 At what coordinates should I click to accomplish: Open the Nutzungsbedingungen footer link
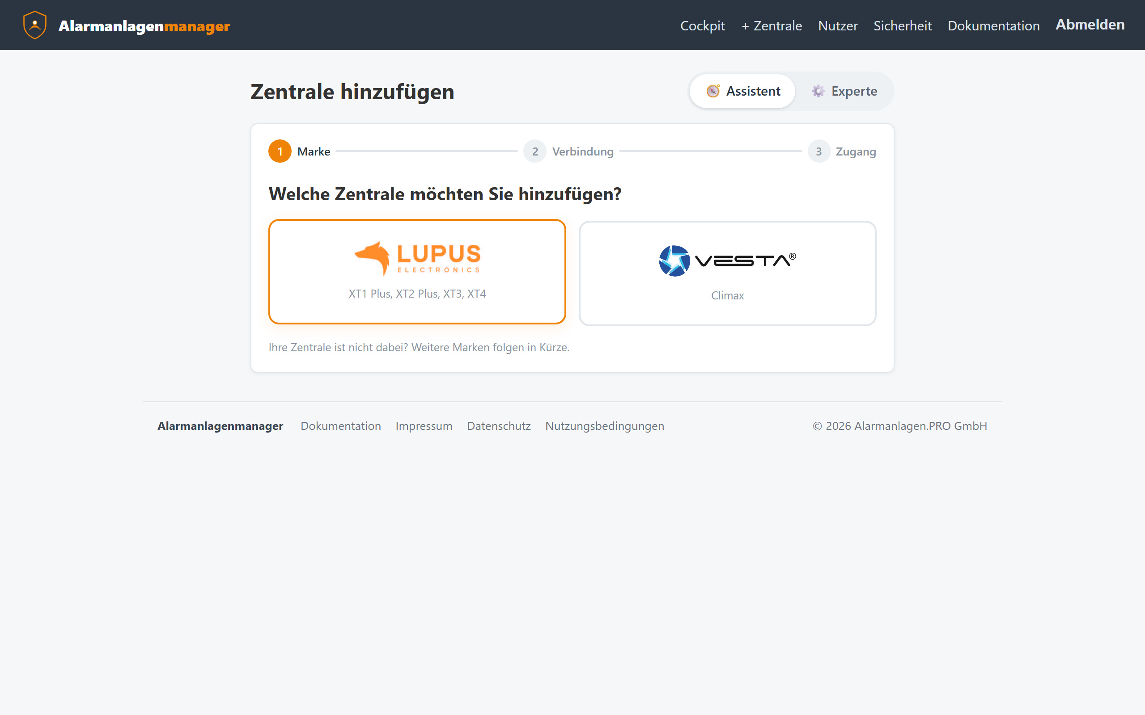coord(604,426)
